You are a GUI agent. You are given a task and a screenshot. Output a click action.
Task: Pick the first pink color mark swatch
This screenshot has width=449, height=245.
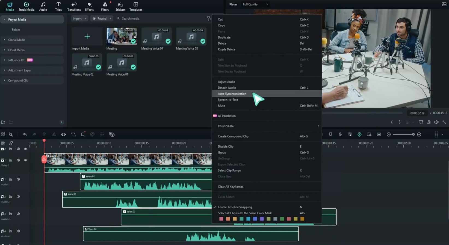point(221,219)
